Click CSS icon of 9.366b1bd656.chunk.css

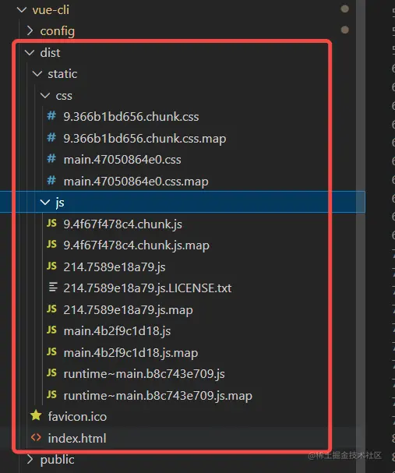(51, 116)
